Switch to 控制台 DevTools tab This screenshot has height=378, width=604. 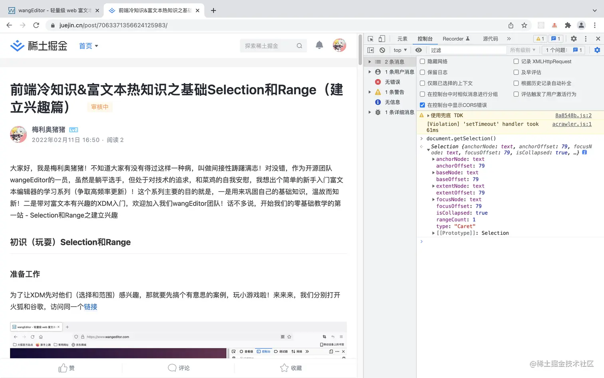pos(425,39)
